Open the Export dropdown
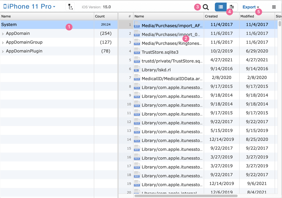This screenshot has height=198, width=282. pyautogui.click(x=251, y=7)
